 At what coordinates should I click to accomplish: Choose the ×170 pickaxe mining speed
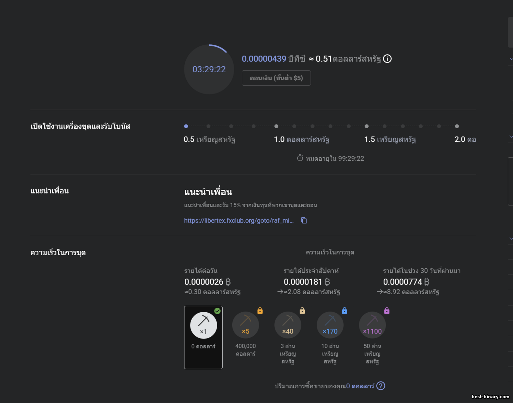pyautogui.click(x=330, y=325)
